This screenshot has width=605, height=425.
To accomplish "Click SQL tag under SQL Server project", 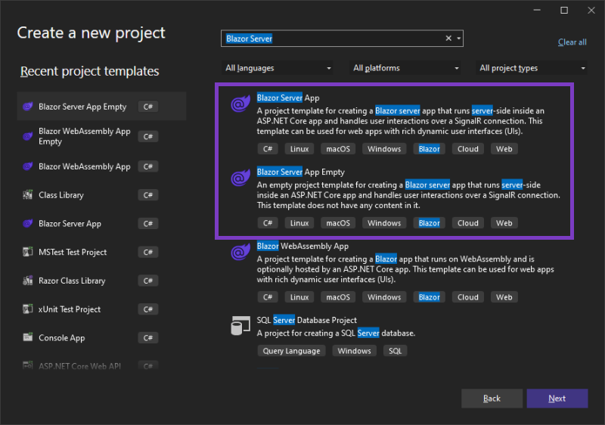I will click(x=395, y=351).
